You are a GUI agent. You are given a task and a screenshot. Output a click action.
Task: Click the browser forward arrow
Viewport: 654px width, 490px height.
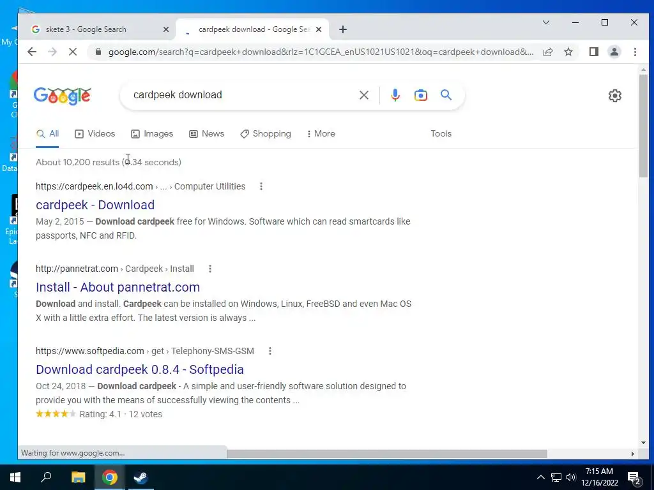(52, 52)
